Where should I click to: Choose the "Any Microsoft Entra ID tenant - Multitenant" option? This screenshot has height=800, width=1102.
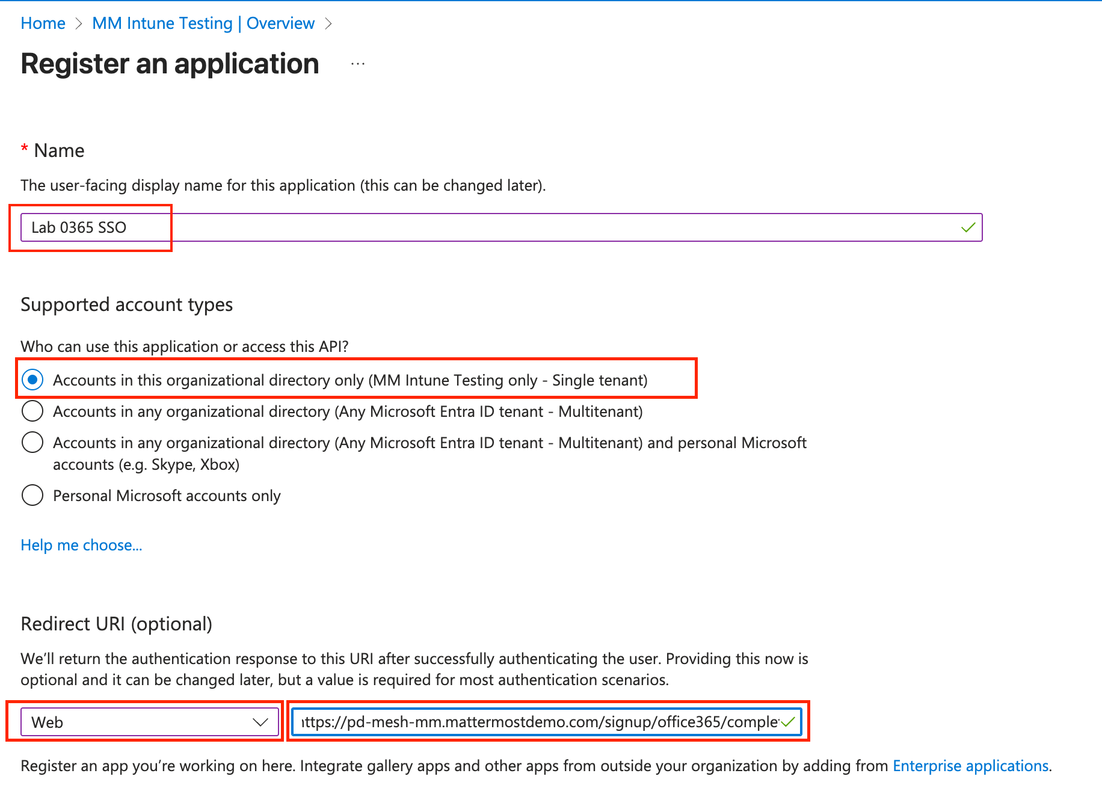[32, 411]
